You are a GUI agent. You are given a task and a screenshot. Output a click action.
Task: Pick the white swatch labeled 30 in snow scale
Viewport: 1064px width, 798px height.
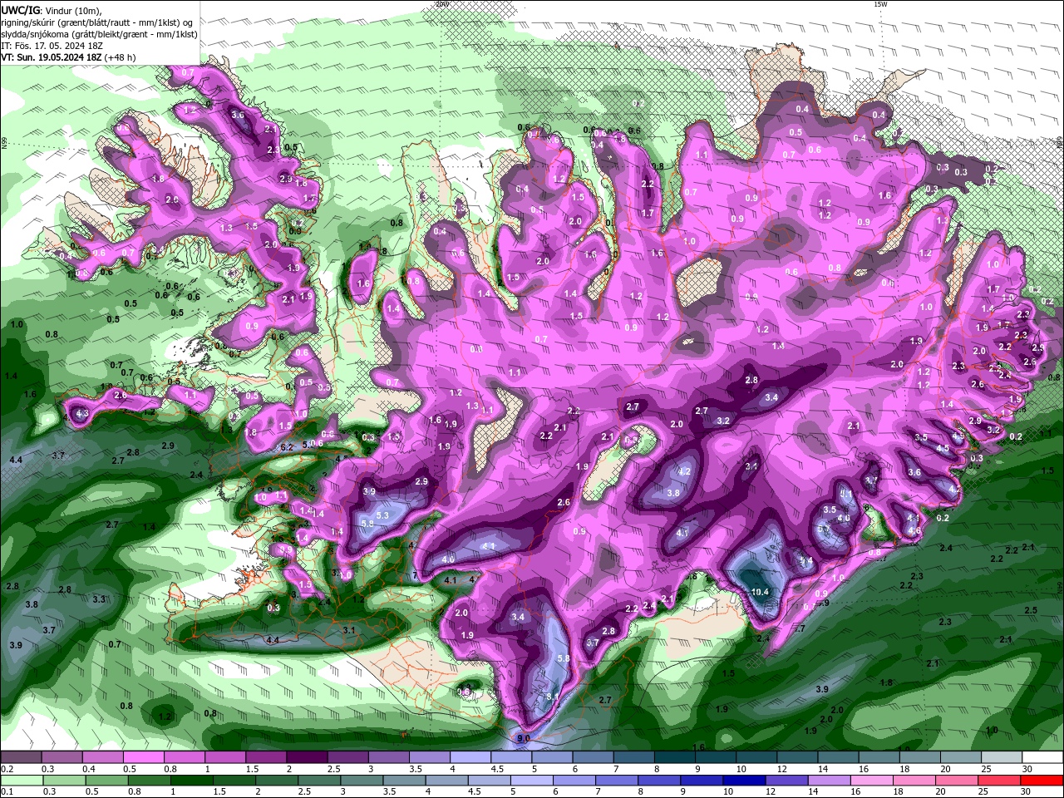(x=1043, y=757)
